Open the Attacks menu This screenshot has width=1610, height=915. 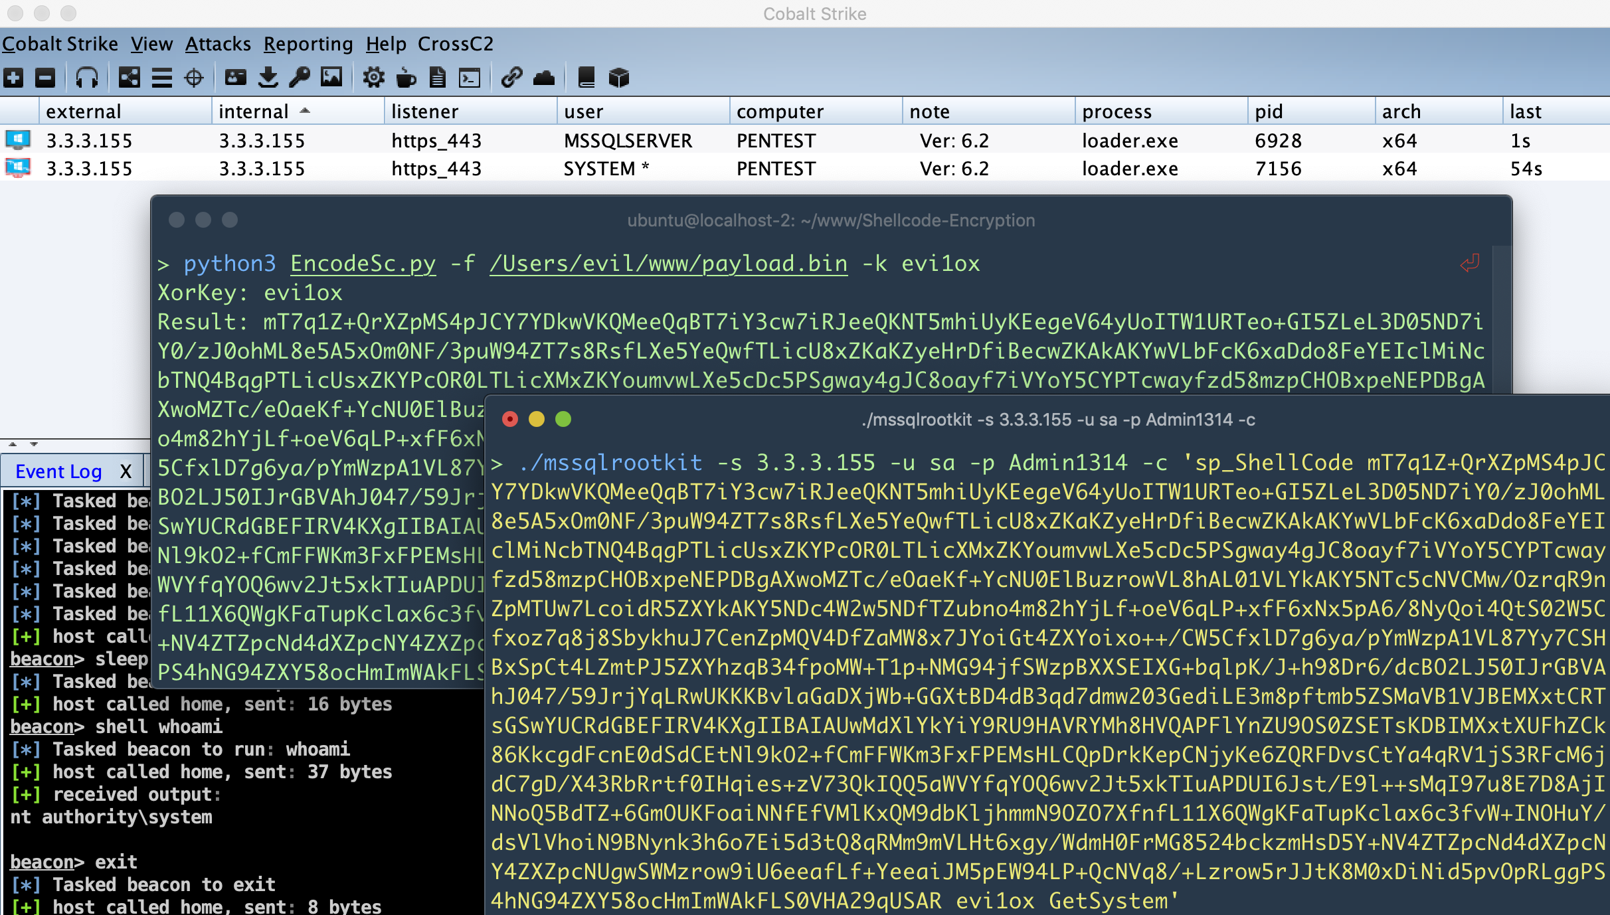coord(218,44)
